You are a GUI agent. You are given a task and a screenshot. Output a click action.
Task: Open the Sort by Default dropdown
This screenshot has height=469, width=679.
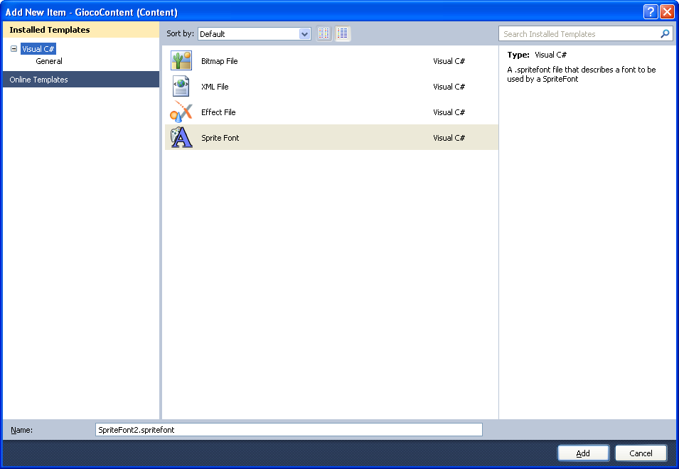tap(255, 33)
